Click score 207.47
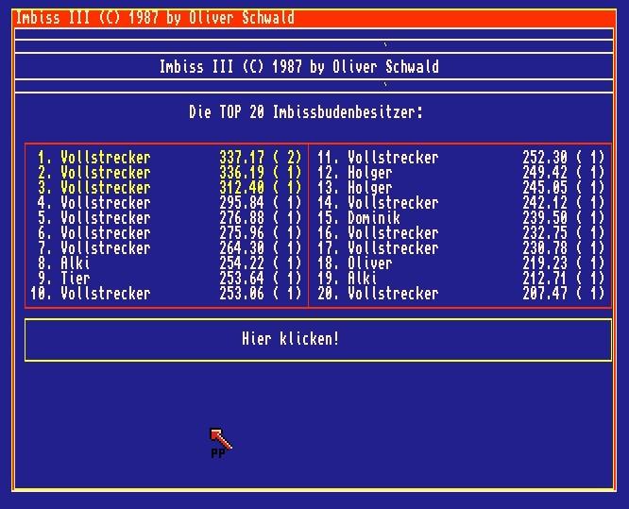This screenshot has width=629, height=509. click(x=545, y=293)
